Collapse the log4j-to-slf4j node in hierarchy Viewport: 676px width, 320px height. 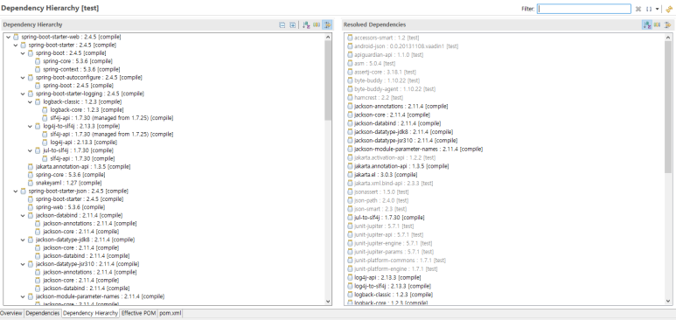(31, 127)
